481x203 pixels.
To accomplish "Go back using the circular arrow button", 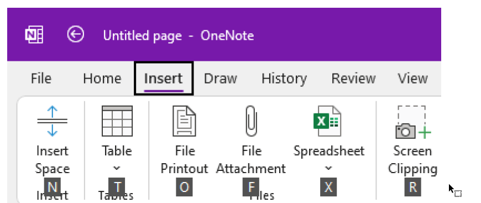I will coord(76,34).
